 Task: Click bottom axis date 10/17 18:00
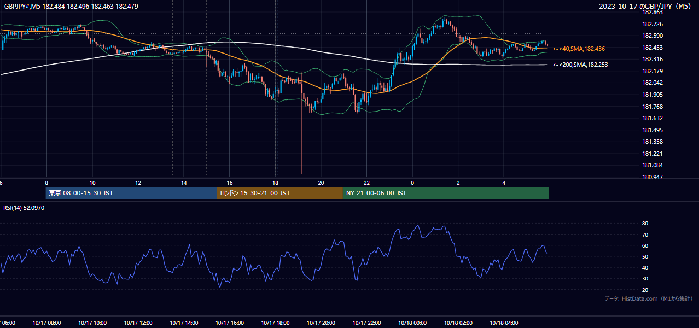275,323
